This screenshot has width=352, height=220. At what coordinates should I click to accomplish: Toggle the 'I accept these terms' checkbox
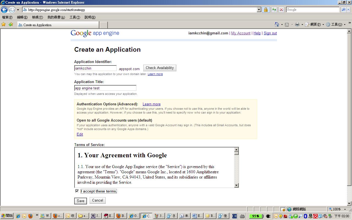point(77,191)
